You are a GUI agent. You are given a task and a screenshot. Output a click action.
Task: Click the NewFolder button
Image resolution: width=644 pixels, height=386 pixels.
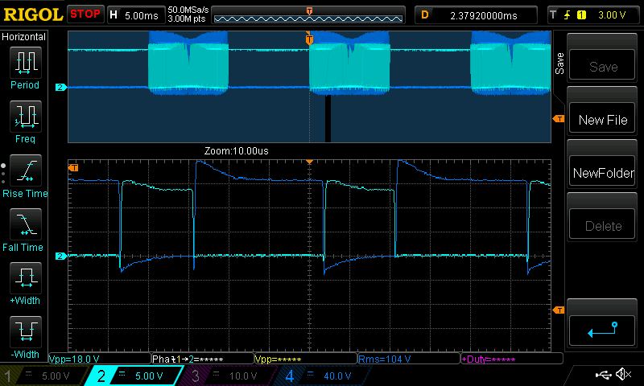(603, 173)
